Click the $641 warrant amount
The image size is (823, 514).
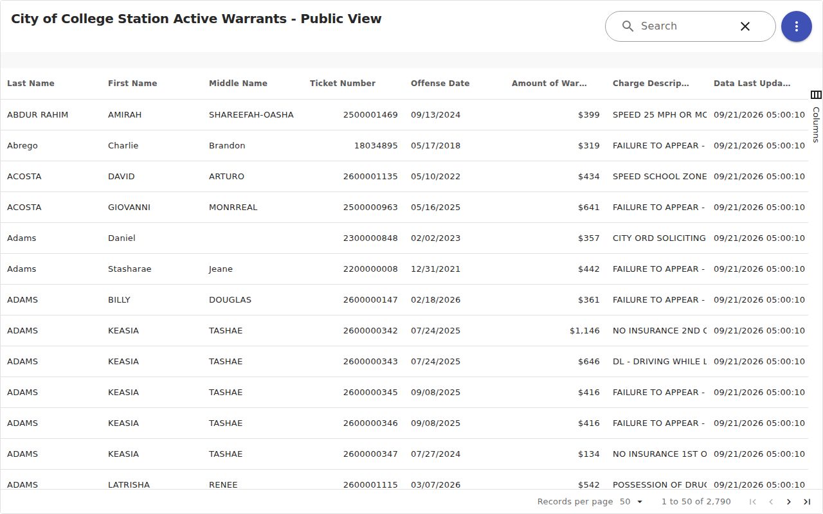tap(589, 208)
